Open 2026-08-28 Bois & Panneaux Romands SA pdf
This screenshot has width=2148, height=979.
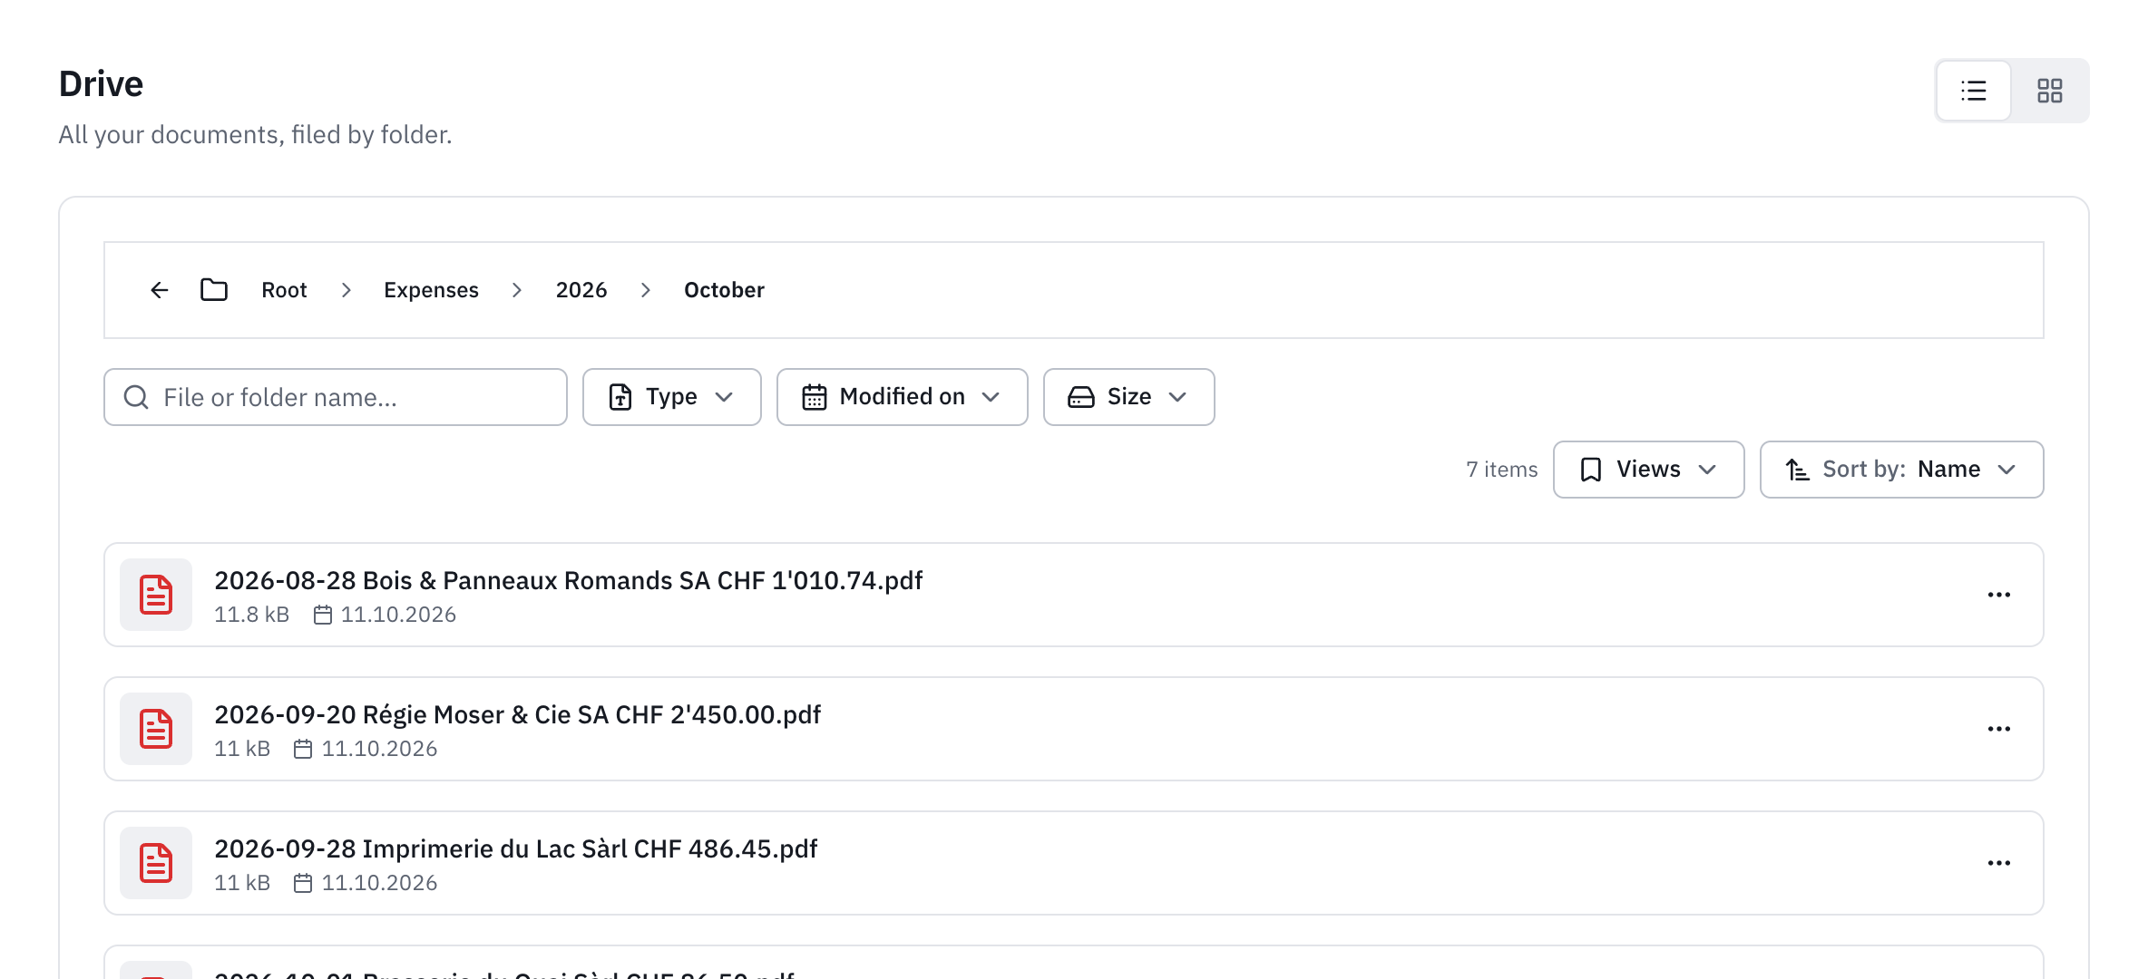(568, 580)
